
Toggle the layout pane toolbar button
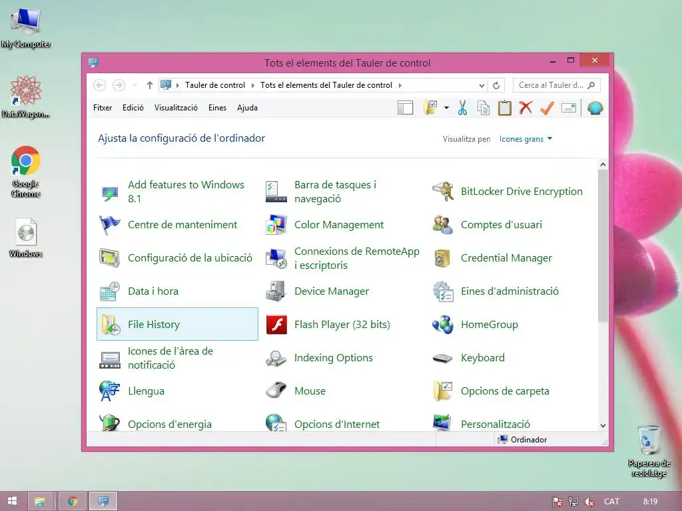pos(406,108)
